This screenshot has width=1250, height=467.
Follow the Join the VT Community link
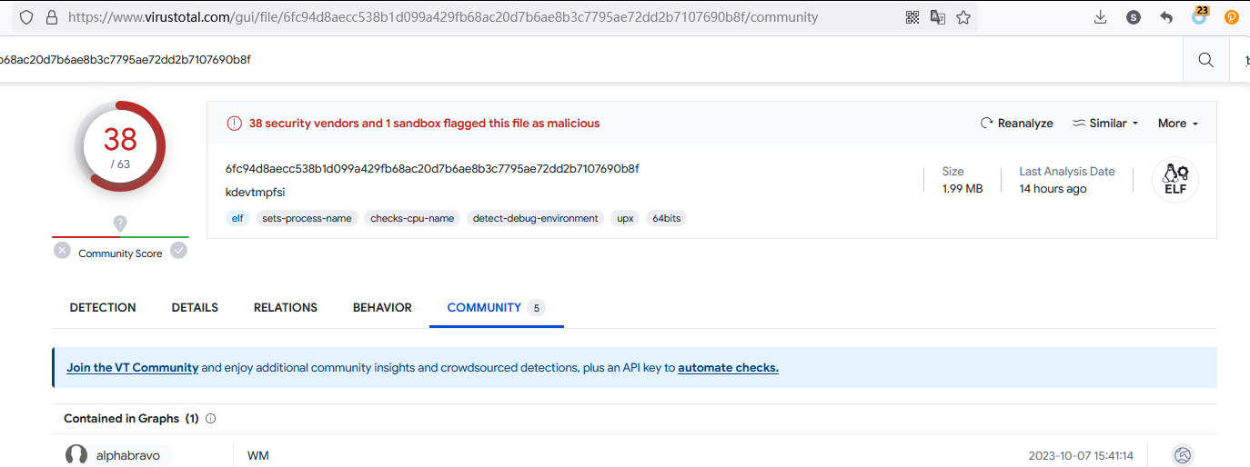pyautogui.click(x=132, y=368)
